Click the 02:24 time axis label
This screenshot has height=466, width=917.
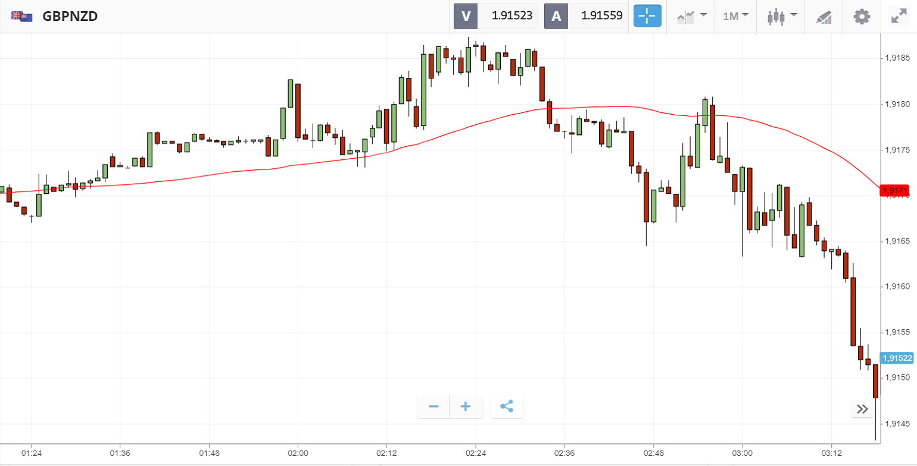click(475, 453)
